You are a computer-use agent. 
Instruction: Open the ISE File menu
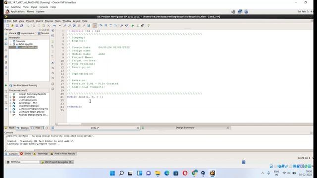click(x=9, y=21)
